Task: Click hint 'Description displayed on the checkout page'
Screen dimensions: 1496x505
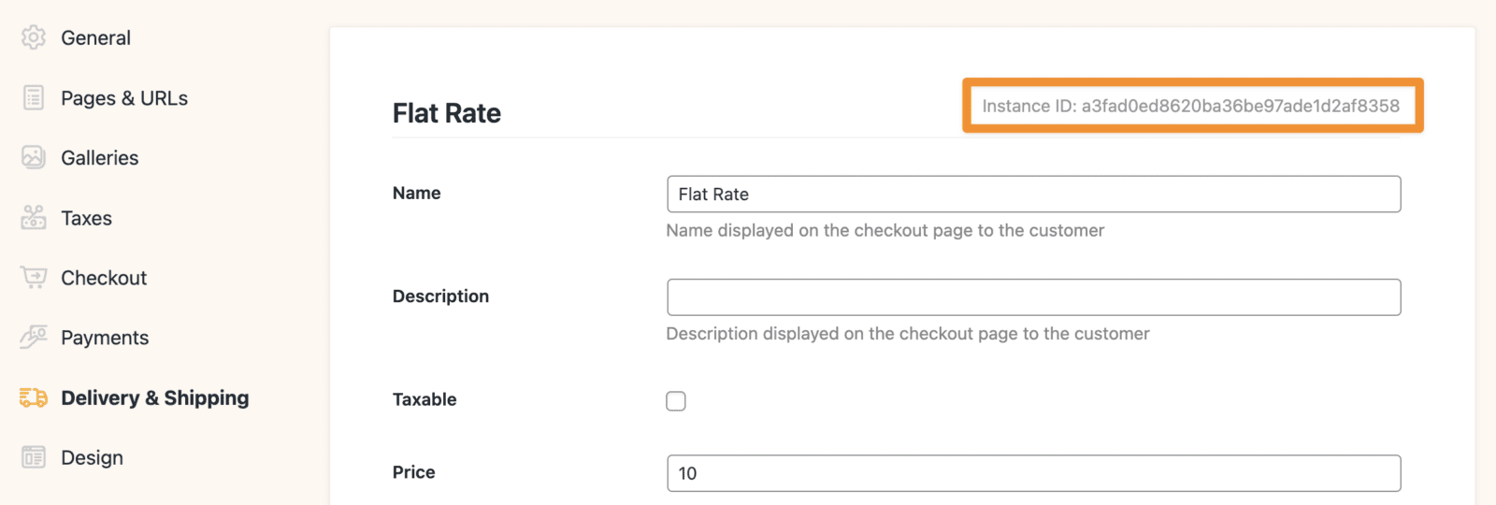Action: [908, 334]
